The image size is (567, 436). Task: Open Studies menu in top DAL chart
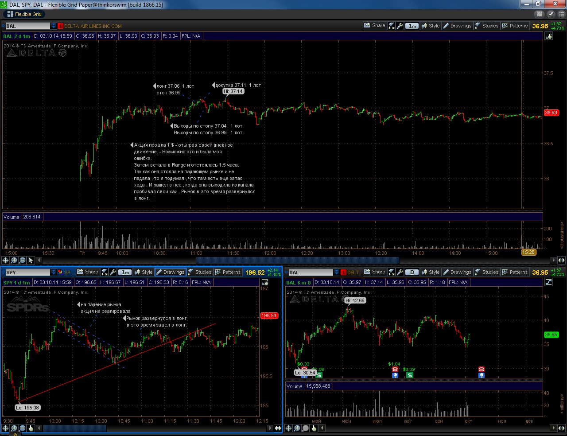pyautogui.click(x=486, y=26)
